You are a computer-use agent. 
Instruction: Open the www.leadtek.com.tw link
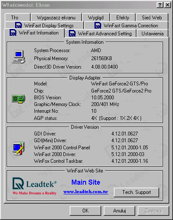86,191
